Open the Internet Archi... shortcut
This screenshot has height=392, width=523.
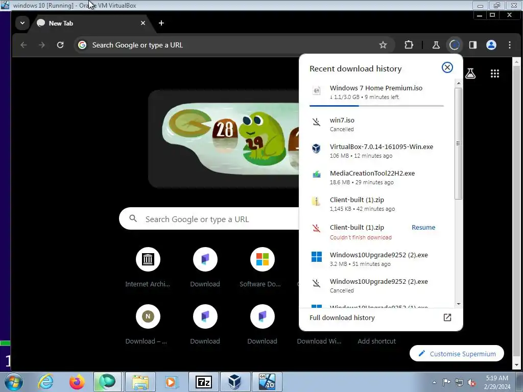[x=148, y=266]
